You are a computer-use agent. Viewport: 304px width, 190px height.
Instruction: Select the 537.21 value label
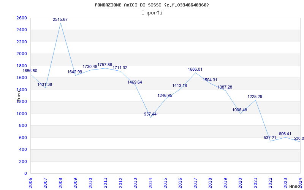[270, 138]
